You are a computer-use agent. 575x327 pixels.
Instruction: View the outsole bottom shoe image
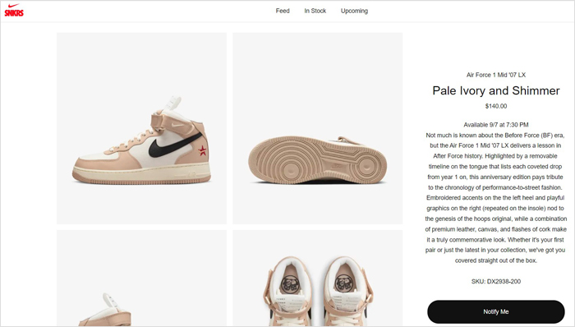[318, 128]
